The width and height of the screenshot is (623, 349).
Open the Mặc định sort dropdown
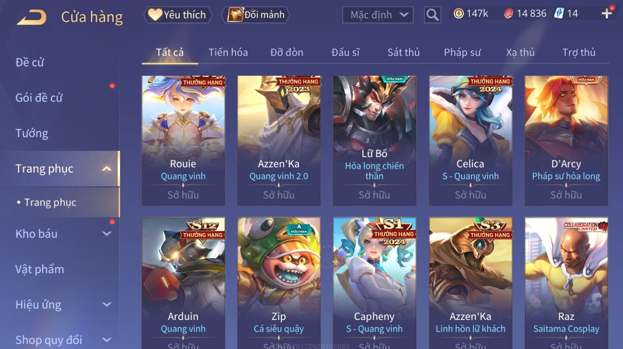378,15
